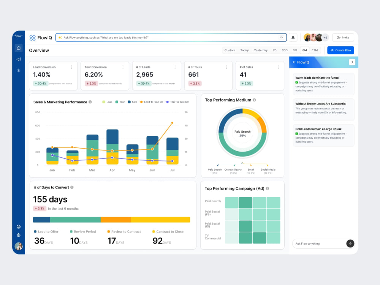Screen dimensions: 380x285
Task: Click first heatmap cell in TV Commercial row
Action: tap(232, 238)
